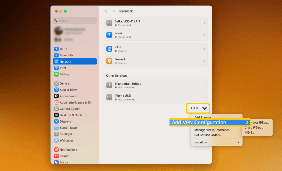Screen dimensions: 282x171
Task: Open Battery settings from sidebar icon
Action: (x=56, y=74)
